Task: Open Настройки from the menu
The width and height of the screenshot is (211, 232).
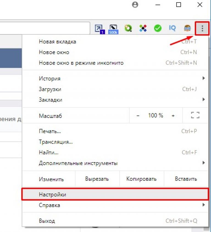Action: tap(115, 194)
